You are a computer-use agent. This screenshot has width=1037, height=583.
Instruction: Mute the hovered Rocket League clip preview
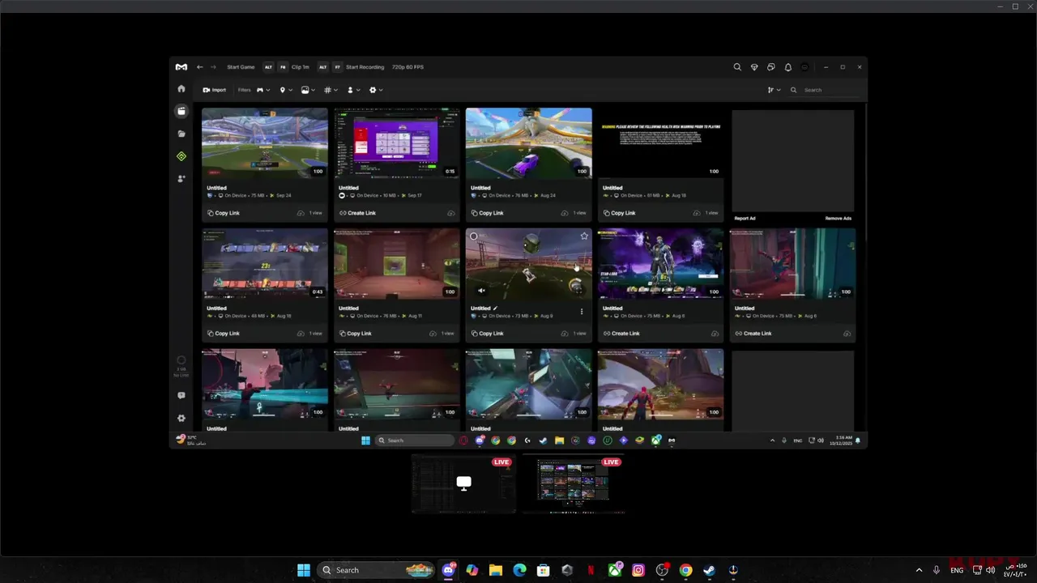(481, 290)
